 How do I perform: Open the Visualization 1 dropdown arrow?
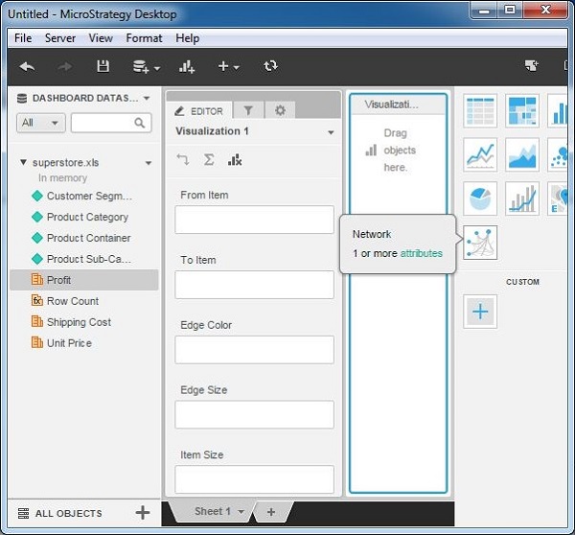(331, 132)
